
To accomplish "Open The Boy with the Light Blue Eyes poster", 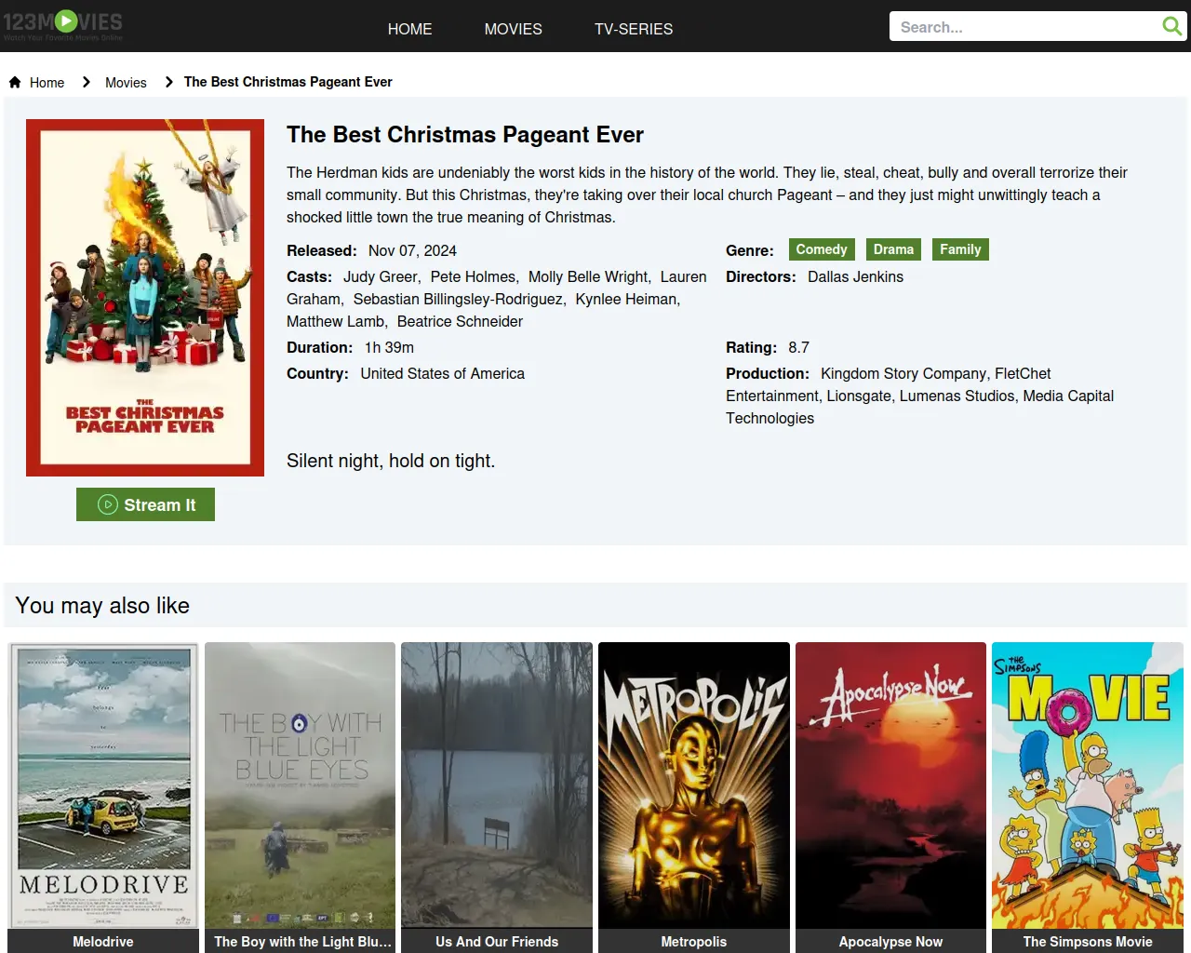I will click(x=300, y=786).
